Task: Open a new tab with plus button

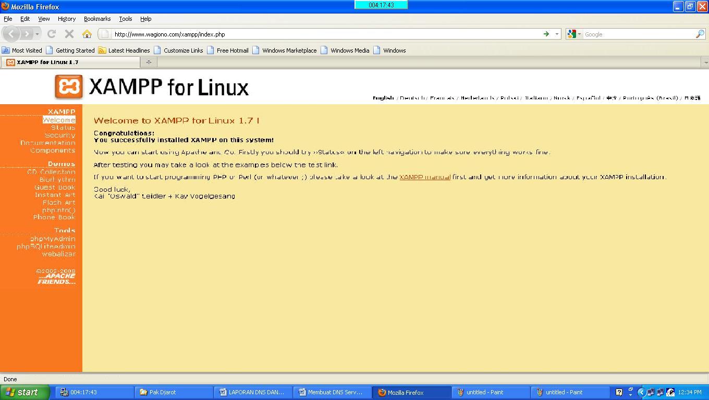Action: pos(149,62)
